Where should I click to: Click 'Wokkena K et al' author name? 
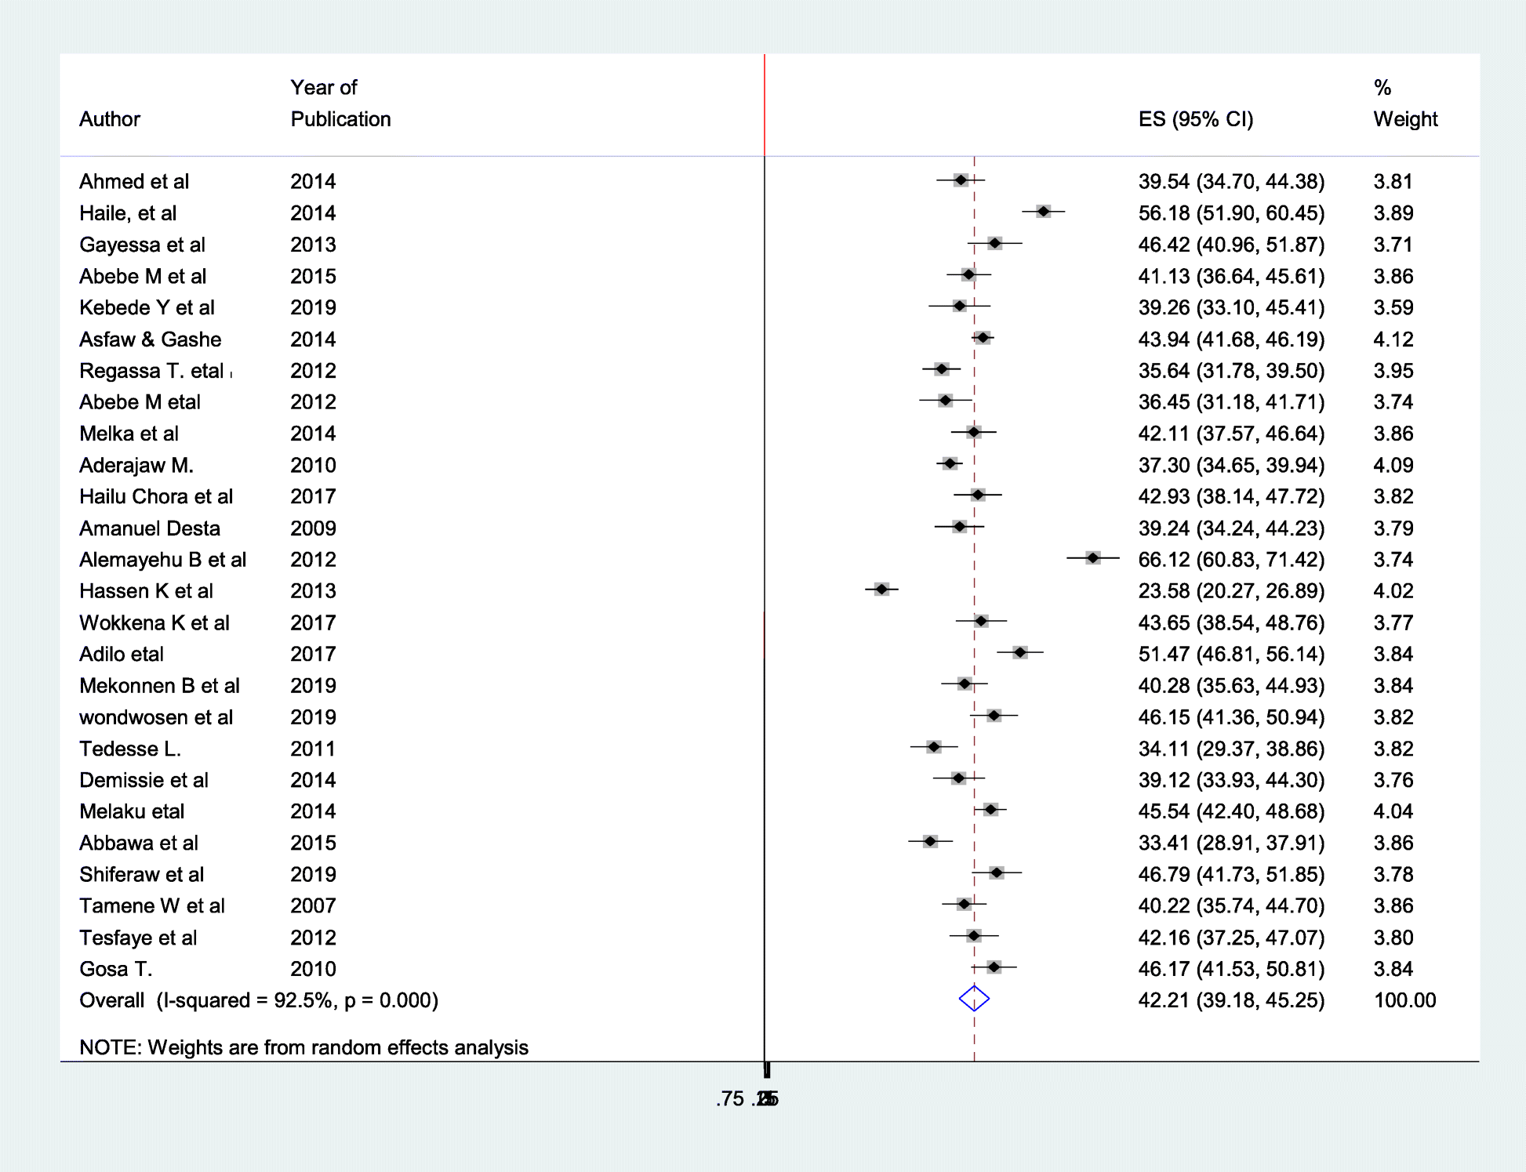coord(154,623)
